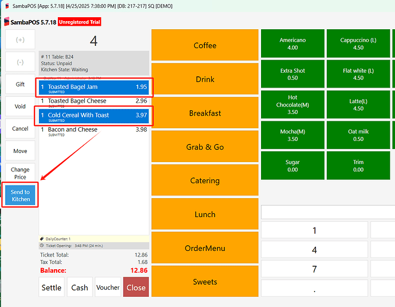
Task: Click the Cancel button
Action: 20,128
